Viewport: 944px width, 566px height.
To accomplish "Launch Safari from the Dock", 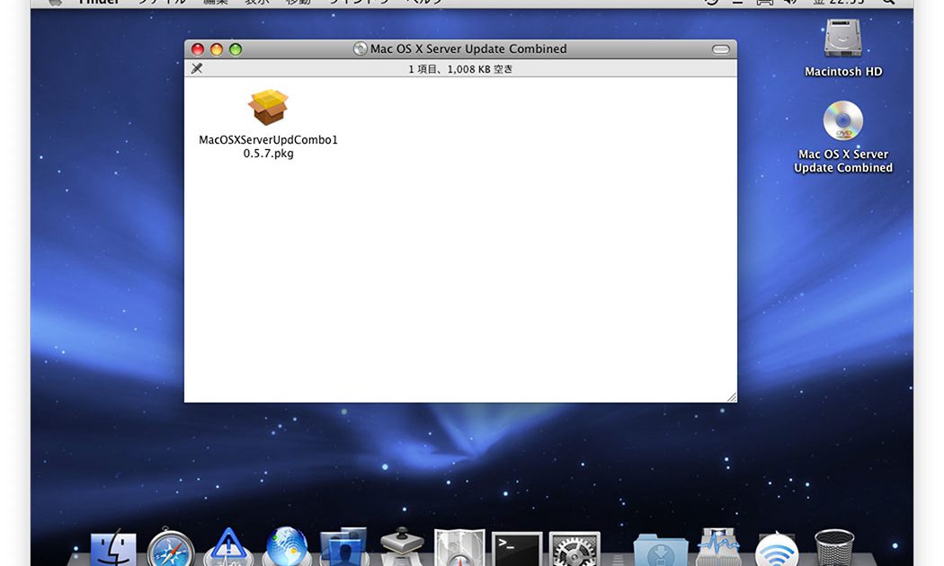I will pyautogui.click(x=171, y=547).
